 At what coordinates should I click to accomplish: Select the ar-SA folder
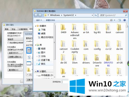pyautogui.click(x=86, y=29)
